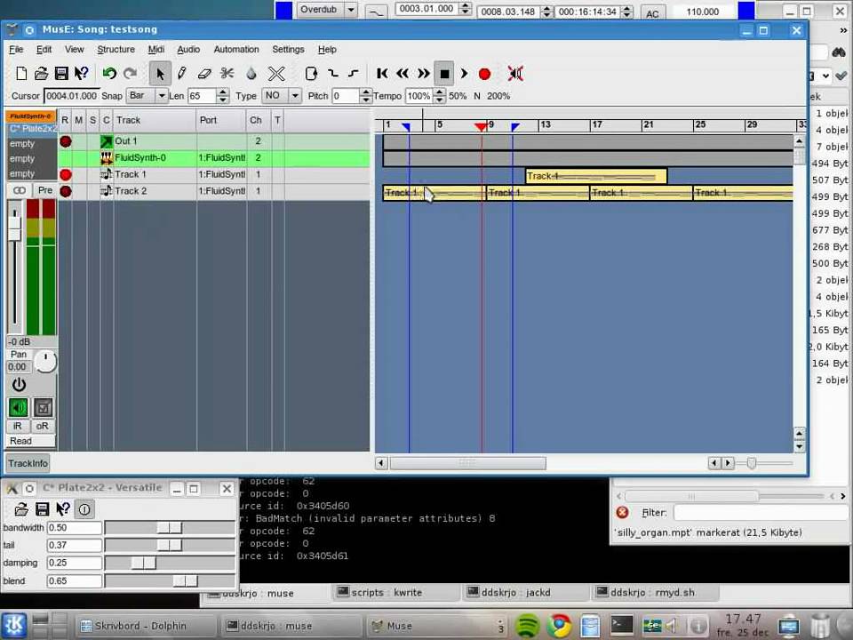Stop the transport
Image resolution: width=853 pixels, height=640 pixels.
(444, 74)
